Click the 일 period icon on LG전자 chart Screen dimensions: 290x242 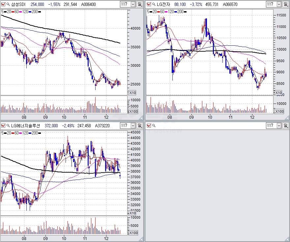click(285, 4)
